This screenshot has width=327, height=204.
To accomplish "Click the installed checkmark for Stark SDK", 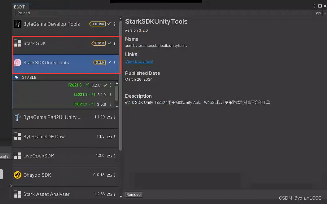I will 109,43.
